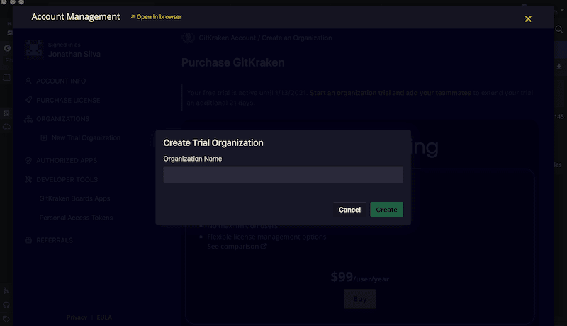Click the Buy button under $99 pricing
This screenshot has height=326, width=567.
359,299
